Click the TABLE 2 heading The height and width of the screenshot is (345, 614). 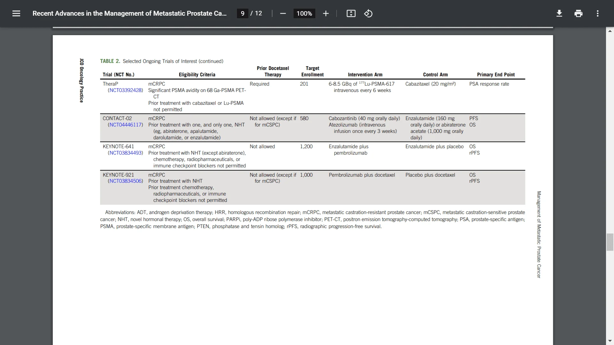pos(110,61)
